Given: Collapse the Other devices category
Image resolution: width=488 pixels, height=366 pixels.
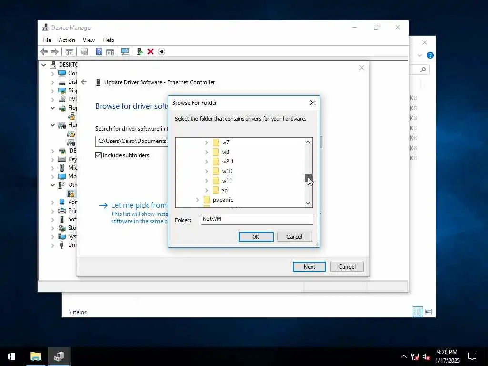Looking at the screenshot, I should click(52, 185).
